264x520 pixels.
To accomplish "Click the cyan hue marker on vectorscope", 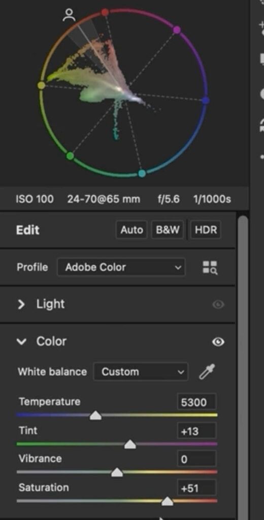I will [x=142, y=174].
